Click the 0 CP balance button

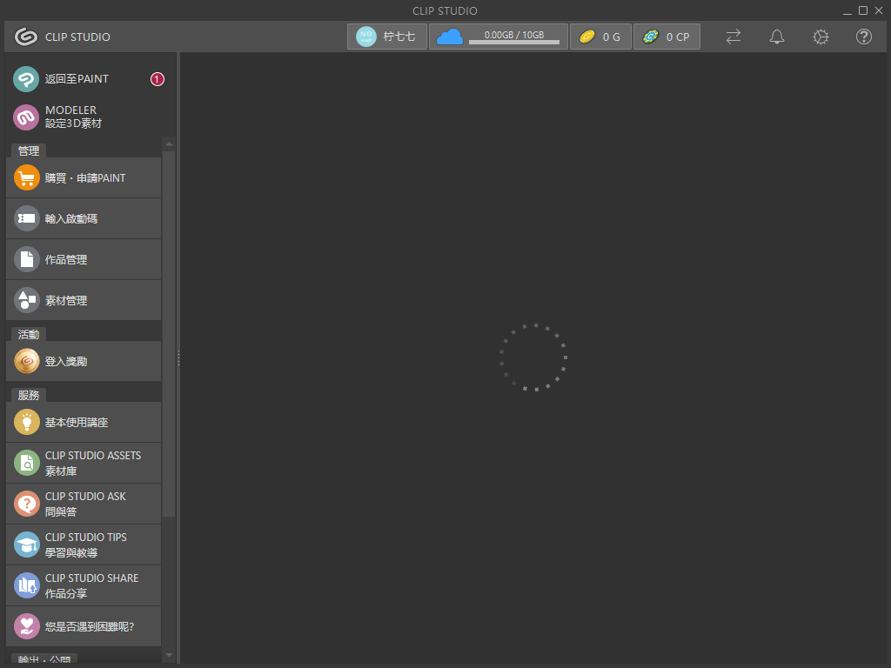(667, 37)
